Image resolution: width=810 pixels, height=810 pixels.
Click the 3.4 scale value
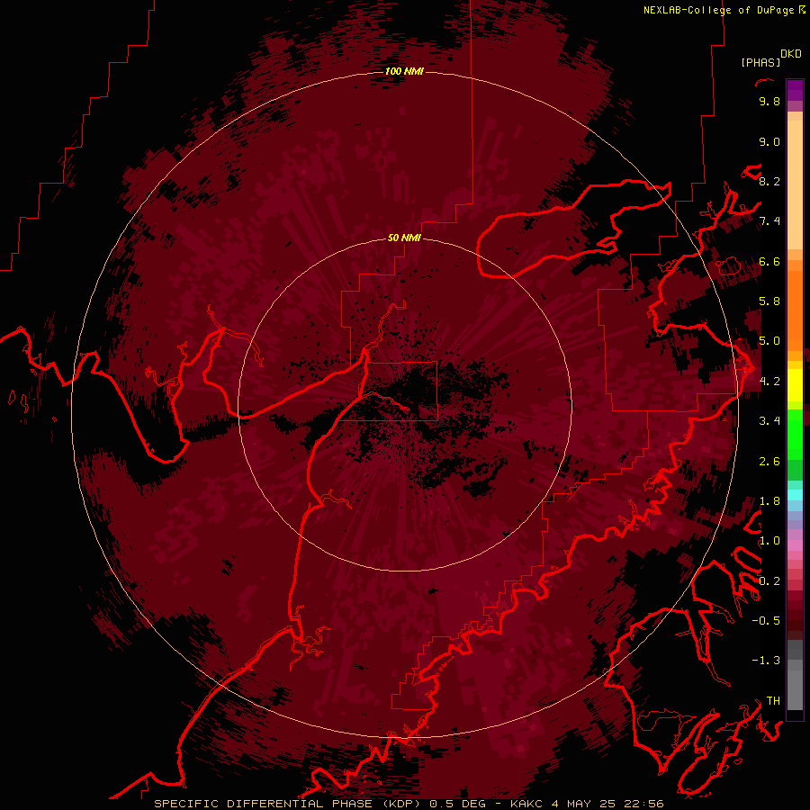coord(769,421)
